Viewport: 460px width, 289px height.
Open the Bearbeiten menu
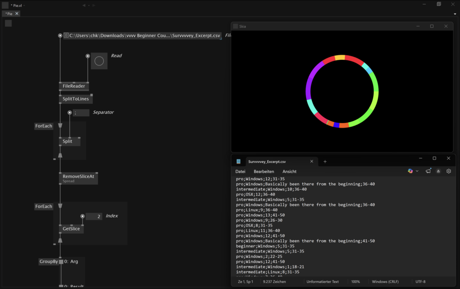click(264, 172)
